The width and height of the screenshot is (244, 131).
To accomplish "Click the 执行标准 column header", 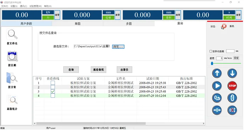I will tap(187, 79).
